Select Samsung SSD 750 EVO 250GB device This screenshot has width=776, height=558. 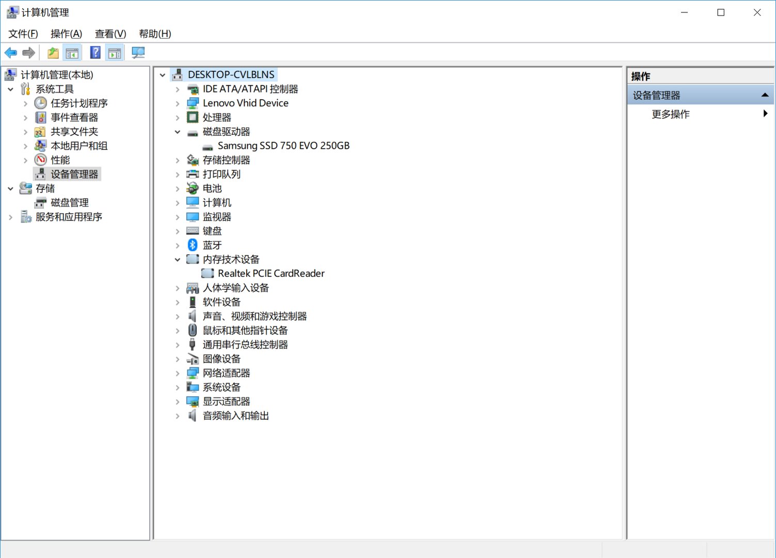tap(283, 146)
